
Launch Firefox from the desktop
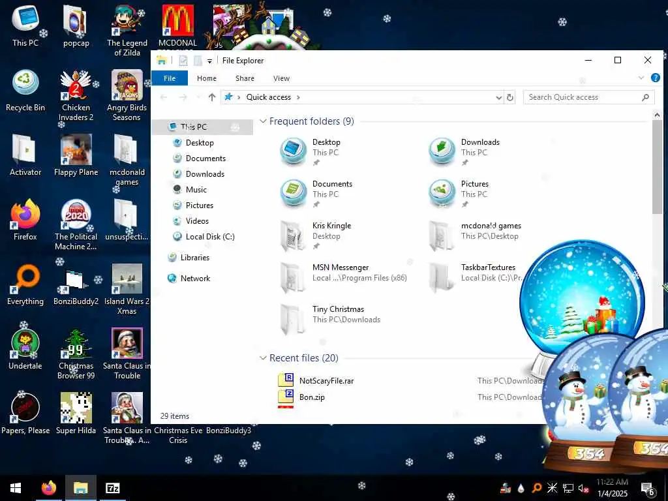25,220
